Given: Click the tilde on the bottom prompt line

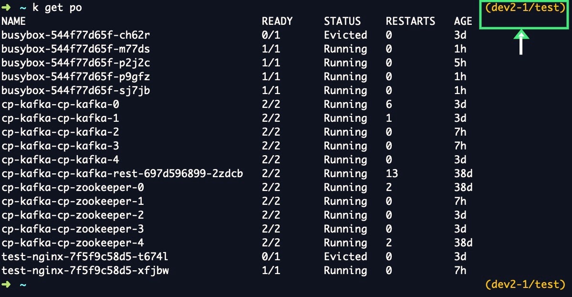Looking at the screenshot, I should 22,285.
